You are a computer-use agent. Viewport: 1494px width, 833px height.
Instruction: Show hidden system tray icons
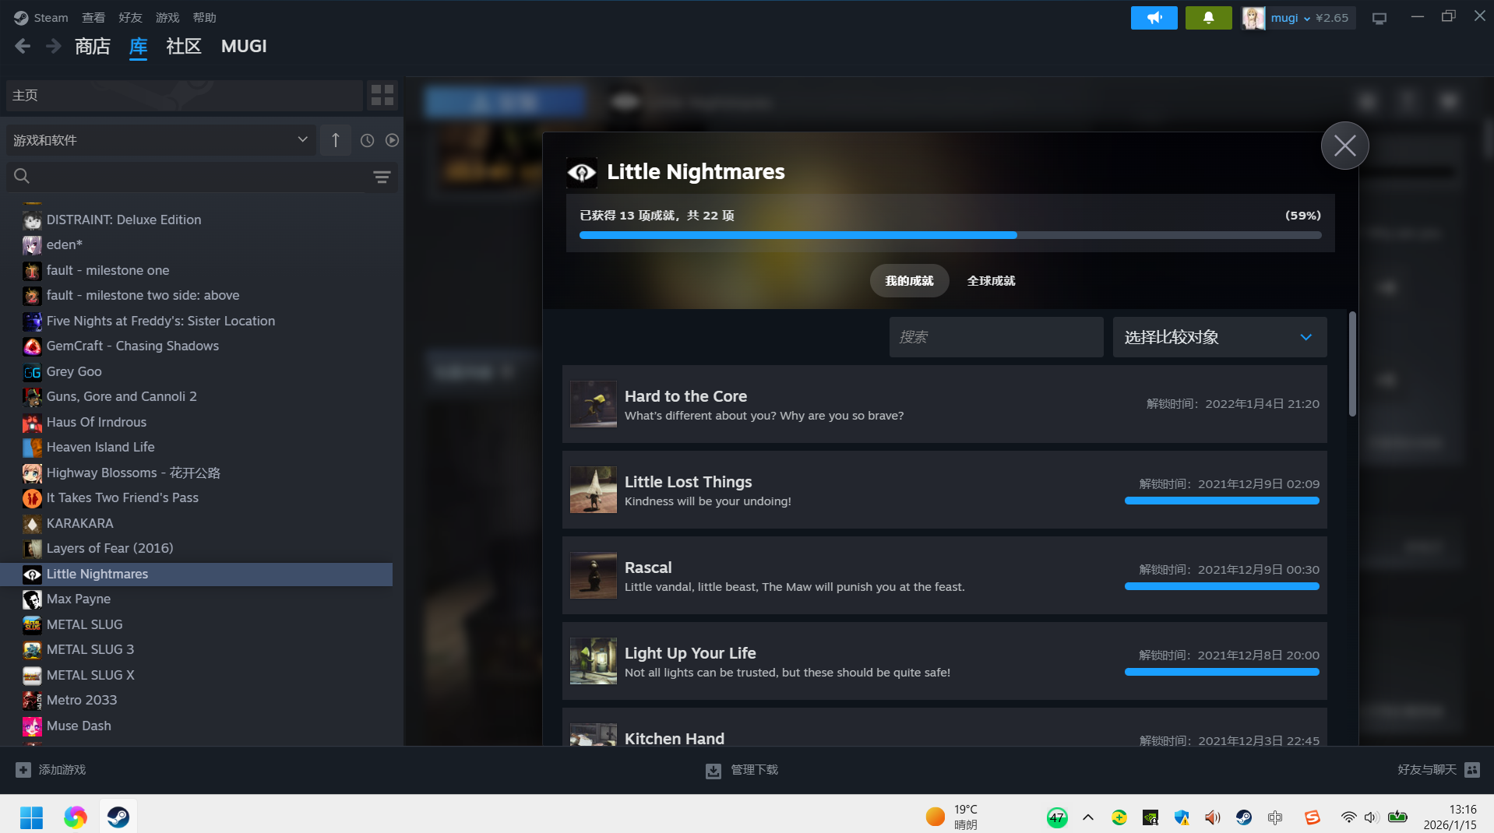[x=1088, y=817]
